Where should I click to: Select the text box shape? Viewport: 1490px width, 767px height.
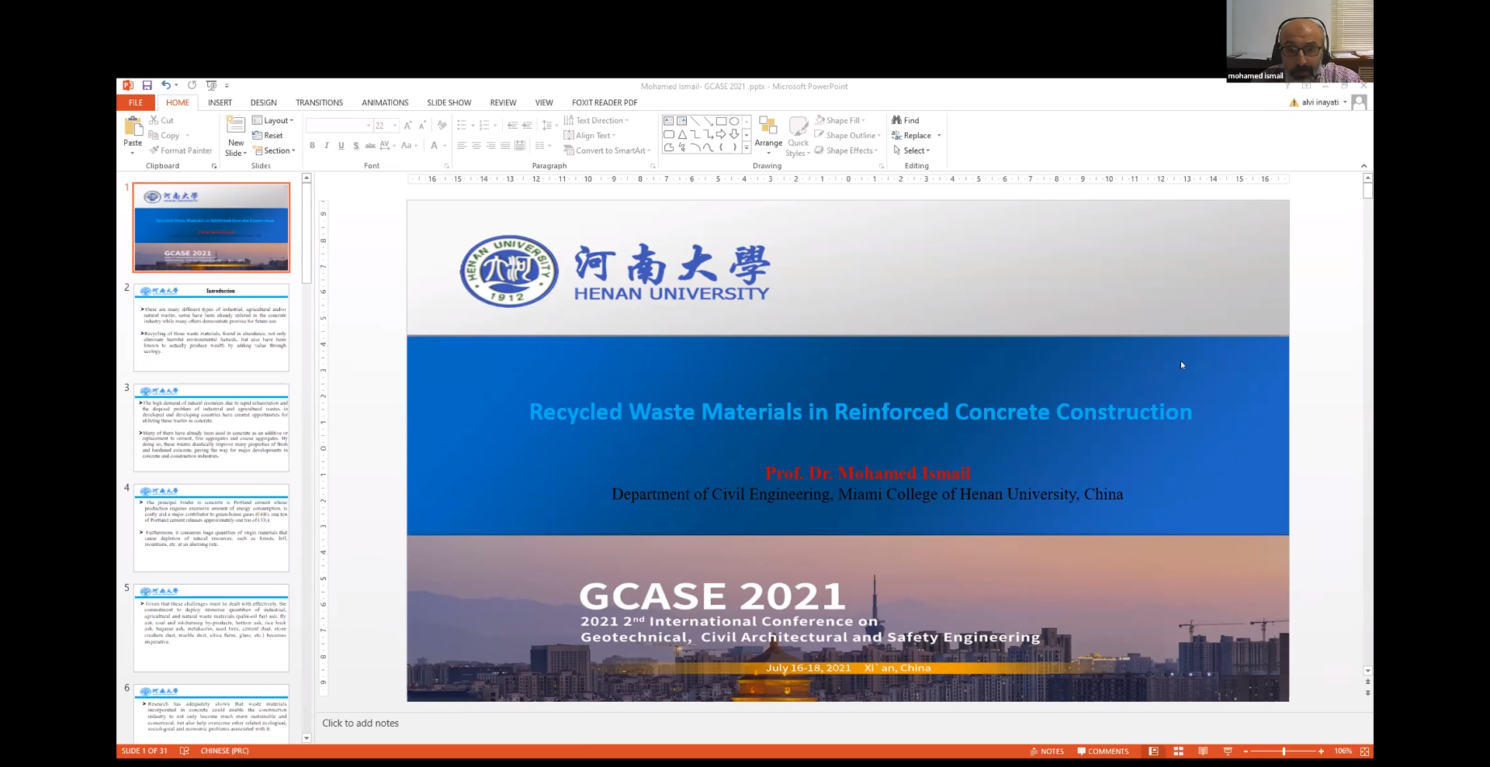668,121
